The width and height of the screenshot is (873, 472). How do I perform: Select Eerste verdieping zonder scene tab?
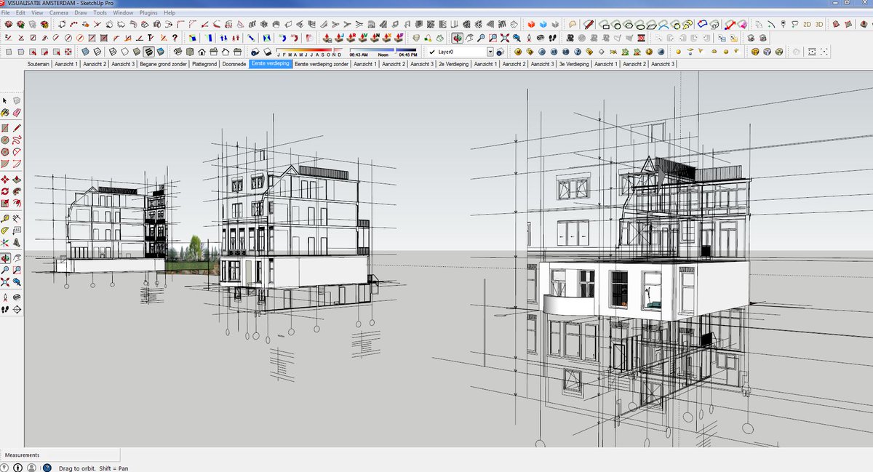(321, 64)
